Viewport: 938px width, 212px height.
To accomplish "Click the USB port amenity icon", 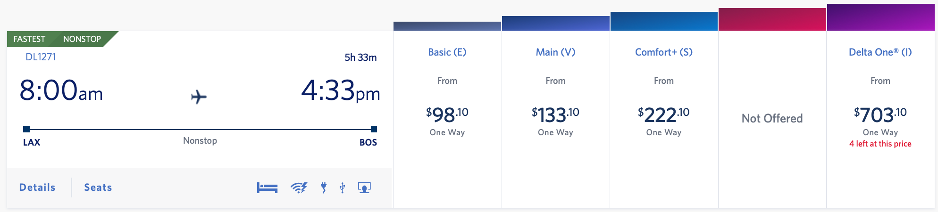I will (x=343, y=188).
